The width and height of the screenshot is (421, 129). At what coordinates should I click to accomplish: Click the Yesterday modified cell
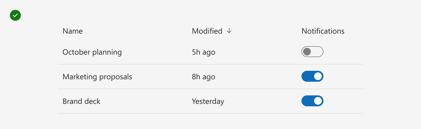coord(208,102)
